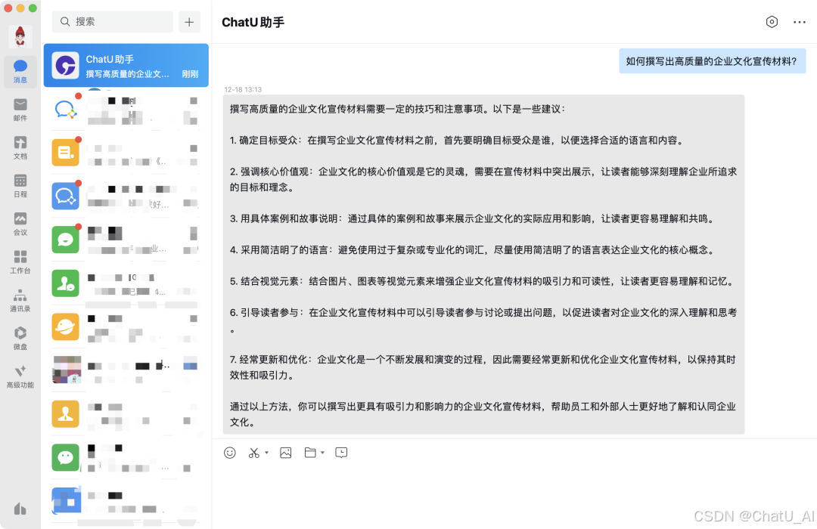Open the green bubble with three dots conversation

pyautogui.click(x=126, y=457)
